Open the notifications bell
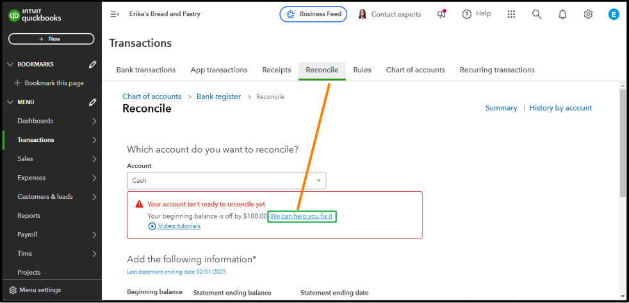The width and height of the screenshot is (629, 303). 562,14
